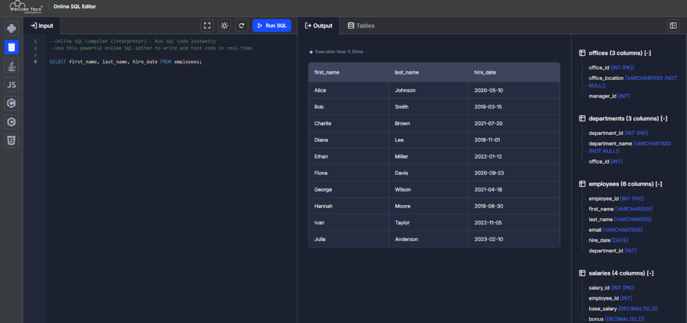
Task: Click the reset code refresh icon
Action: pos(242,26)
